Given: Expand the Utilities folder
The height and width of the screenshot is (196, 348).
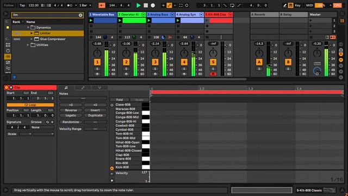Looking at the screenshot, I should point(28,45).
